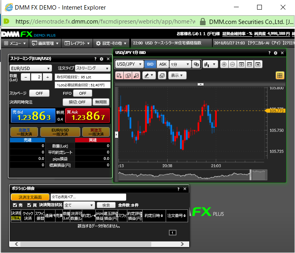Select BID price display
This screenshot has width=295, height=253.
(x=150, y=64)
